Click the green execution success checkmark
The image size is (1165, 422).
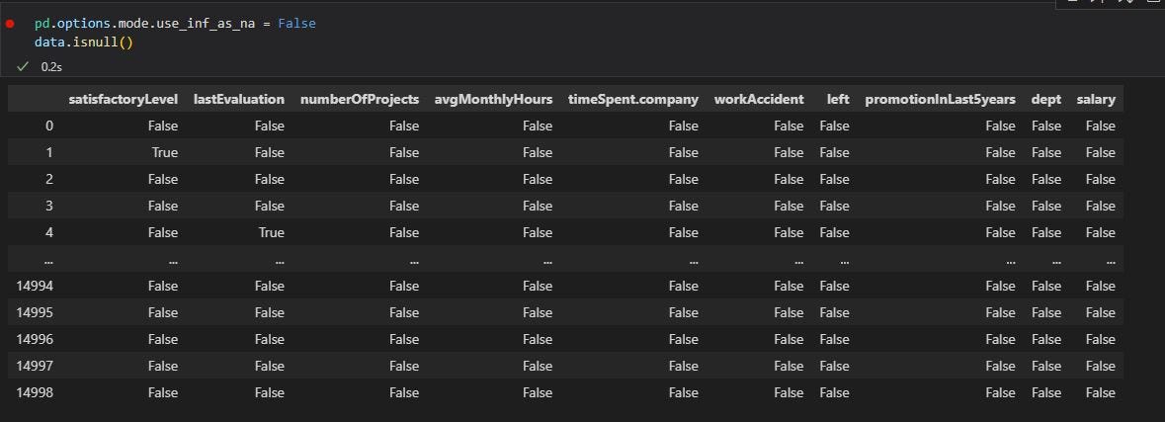pyautogui.click(x=23, y=66)
